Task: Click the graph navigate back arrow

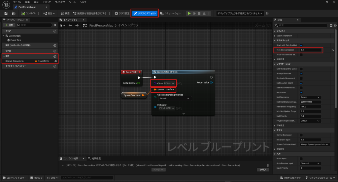Action: (x=70, y=25)
